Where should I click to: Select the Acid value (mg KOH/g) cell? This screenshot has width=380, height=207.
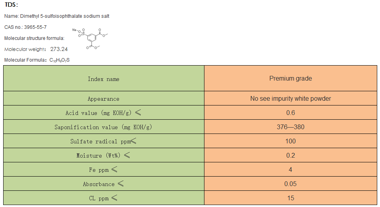pyautogui.click(x=104, y=113)
